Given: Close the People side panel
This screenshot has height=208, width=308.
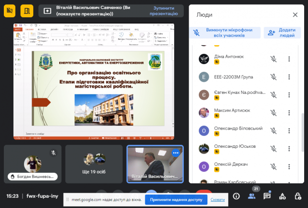Looking at the screenshot, I should (x=295, y=15).
